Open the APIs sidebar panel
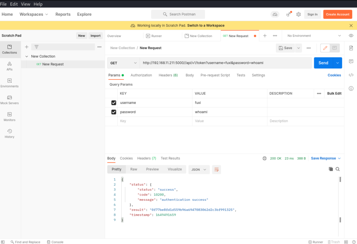357x244 pixels. tap(9, 66)
